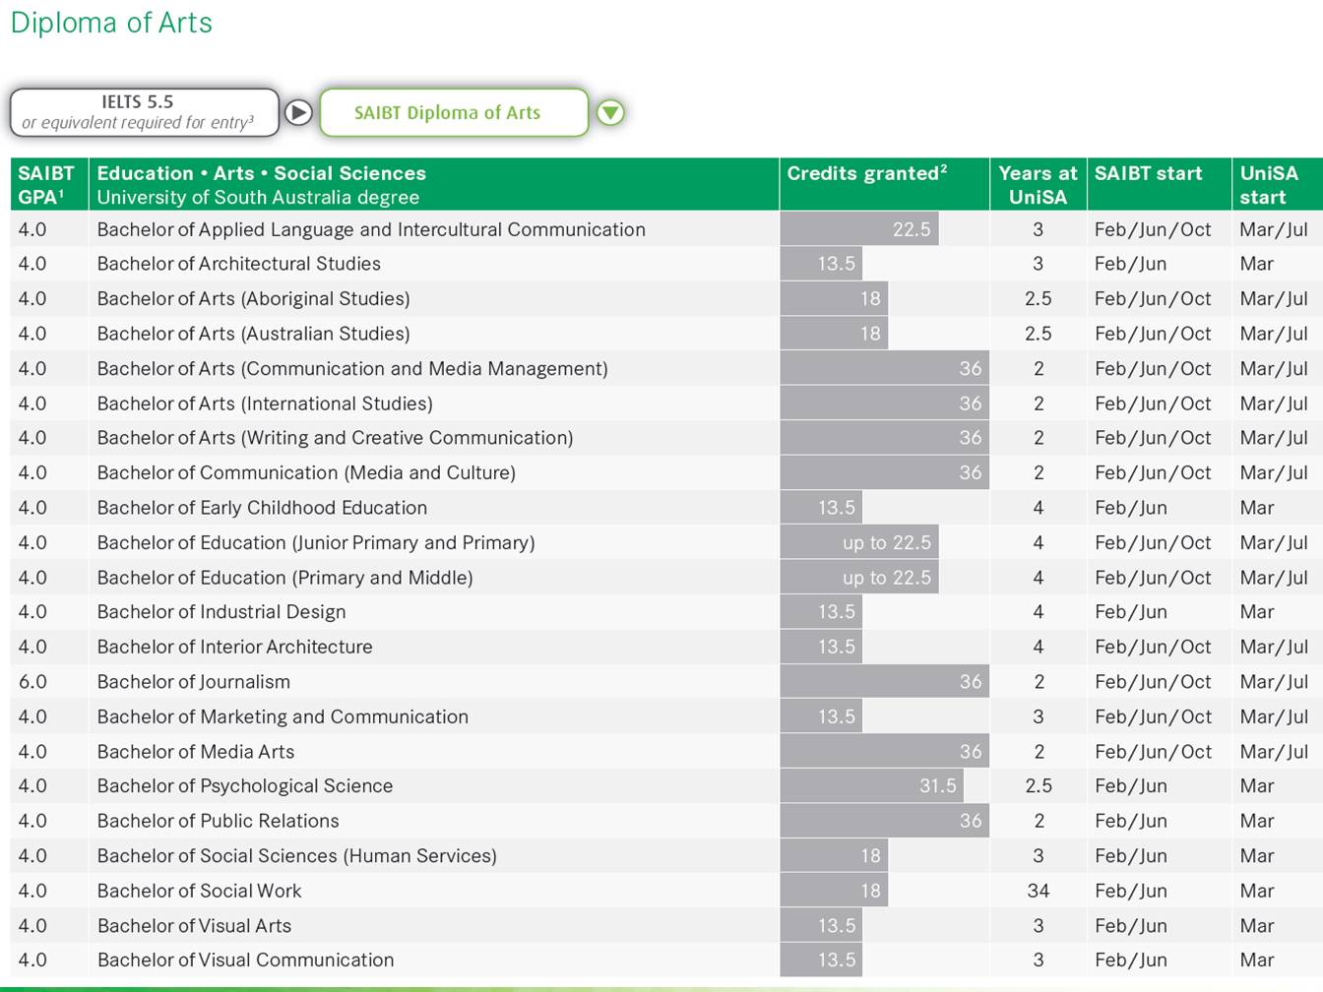Screen dimensions: 1323x992
Task: Click the 36 credits bar for Media Arts
Action: pyautogui.click(x=885, y=752)
